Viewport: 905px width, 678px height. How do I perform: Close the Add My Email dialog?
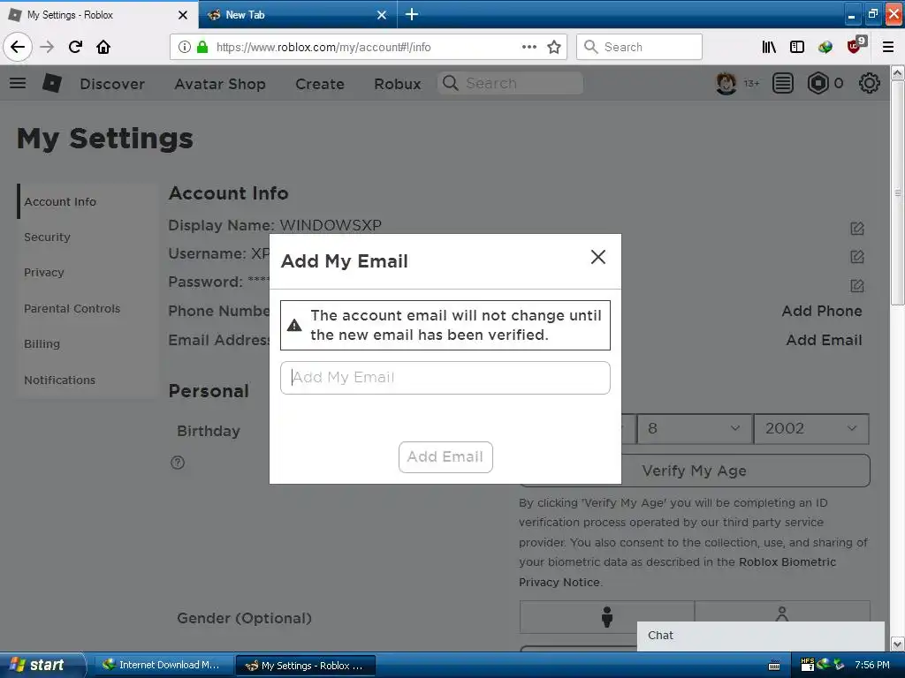tap(598, 257)
